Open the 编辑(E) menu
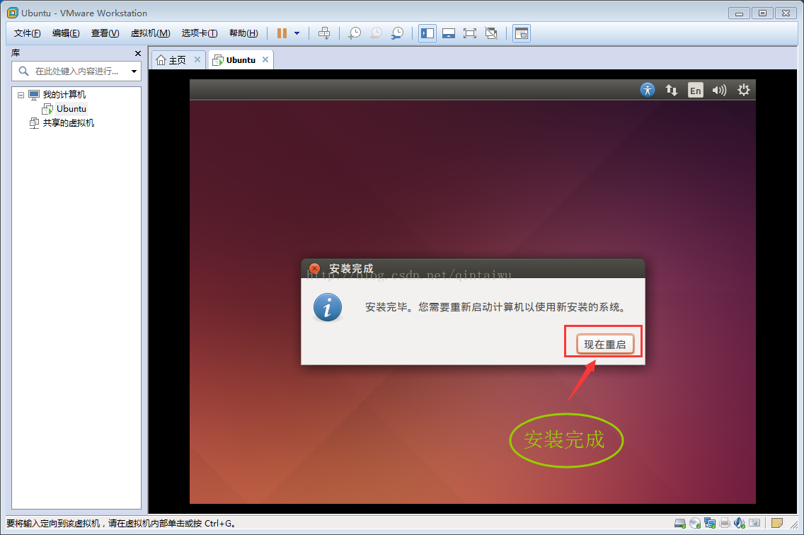The image size is (804, 535). point(66,33)
